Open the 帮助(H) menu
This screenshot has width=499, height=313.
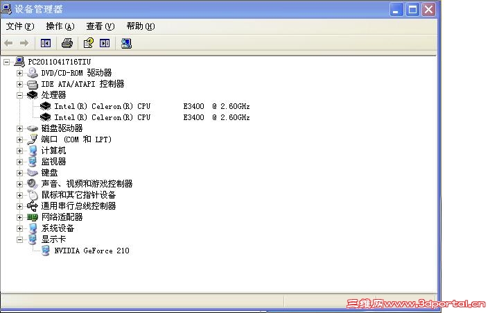click(140, 26)
